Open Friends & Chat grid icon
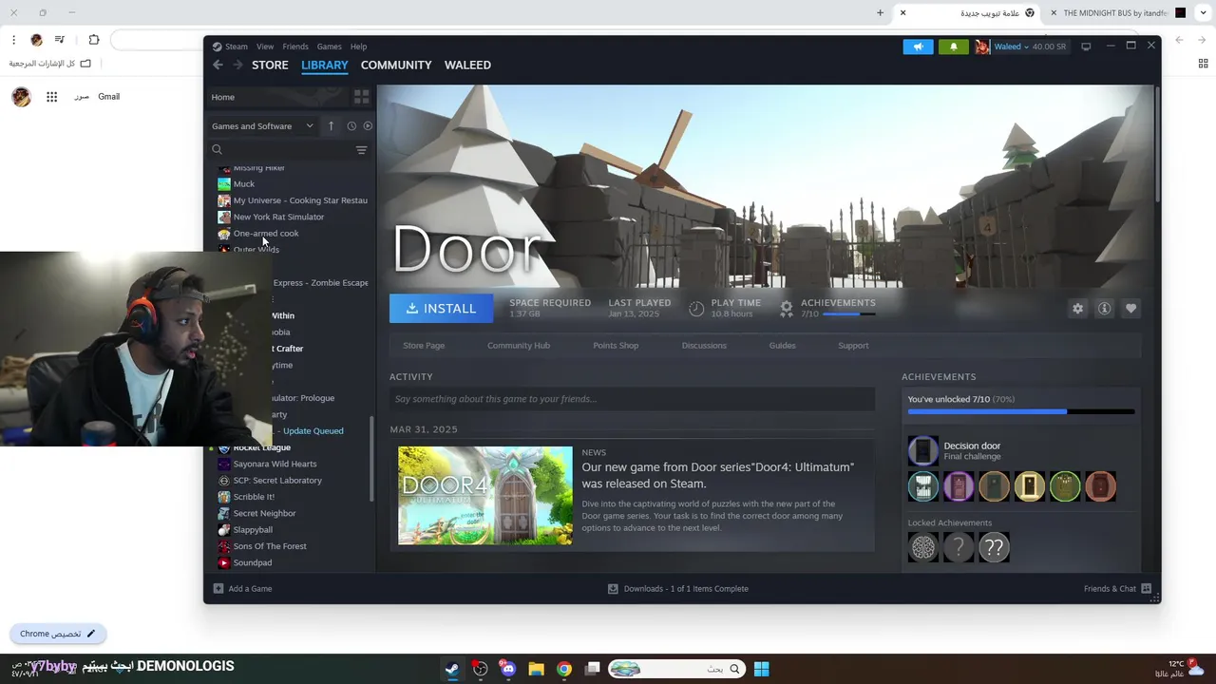1216x684 pixels. click(x=1146, y=589)
